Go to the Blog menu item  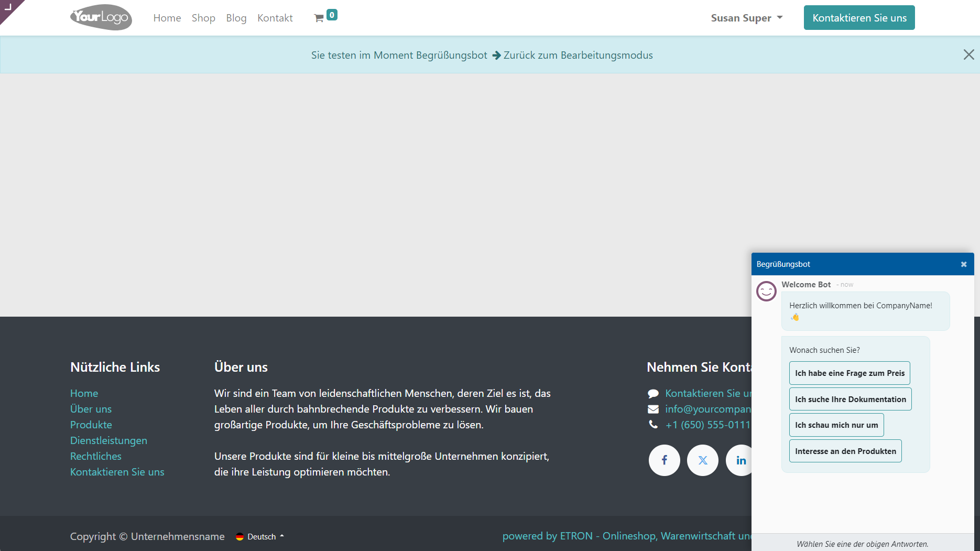pyautogui.click(x=236, y=18)
